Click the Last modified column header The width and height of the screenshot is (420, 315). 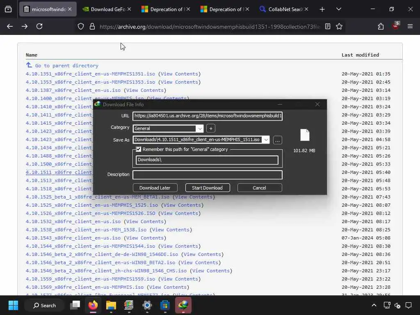(x=360, y=55)
